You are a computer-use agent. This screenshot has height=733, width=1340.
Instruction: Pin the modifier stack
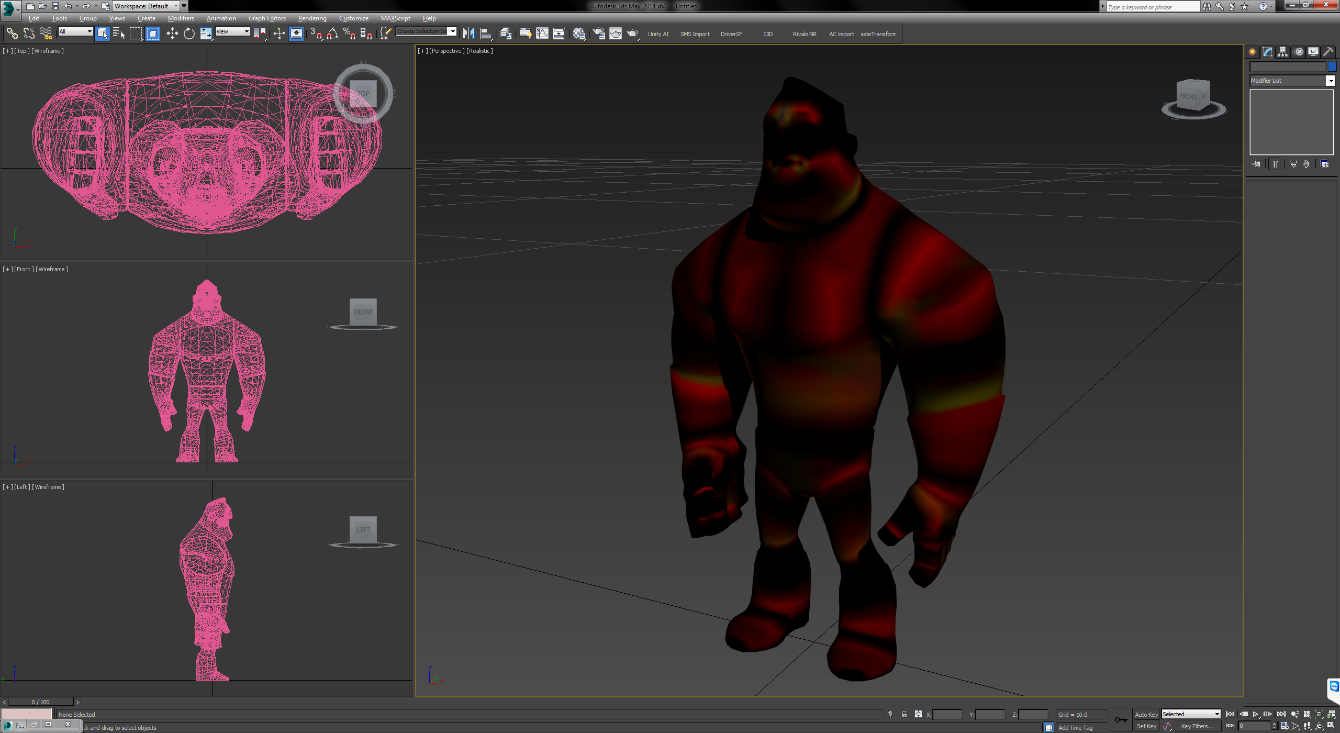1255,163
